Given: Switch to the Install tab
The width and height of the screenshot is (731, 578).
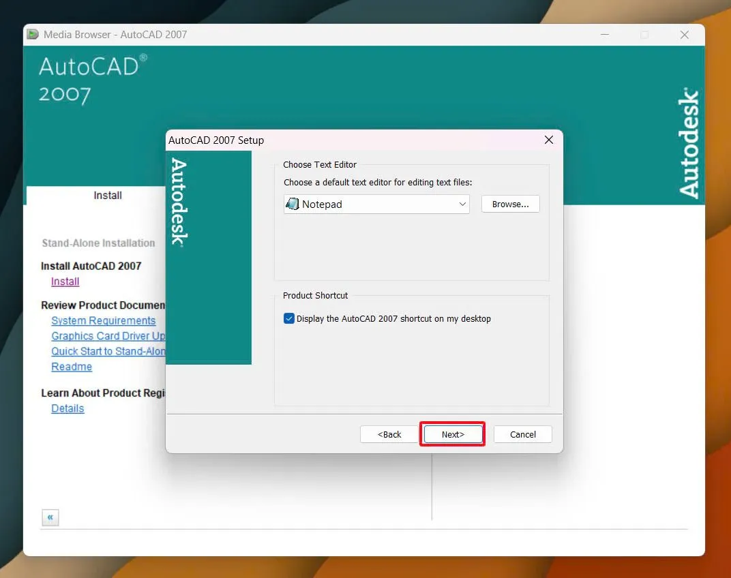Looking at the screenshot, I should tap(107, 196).
